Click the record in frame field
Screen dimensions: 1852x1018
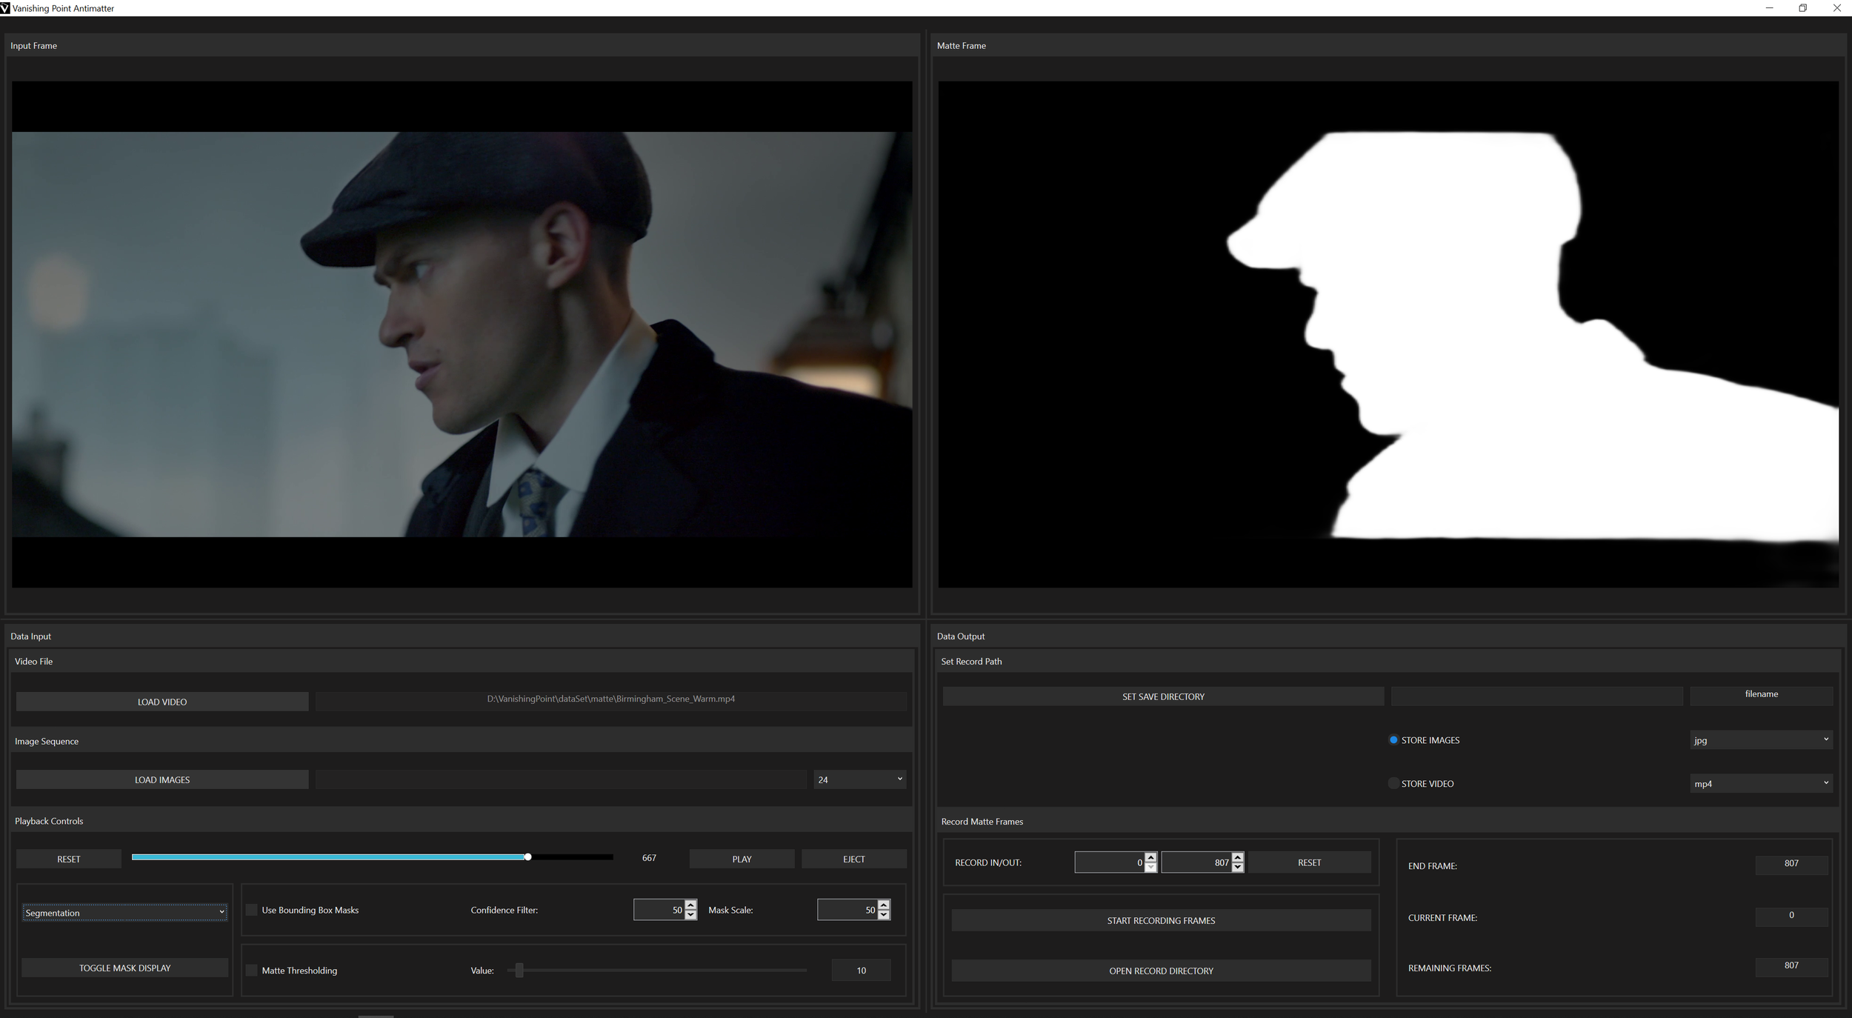click(x=1110, y=862)
